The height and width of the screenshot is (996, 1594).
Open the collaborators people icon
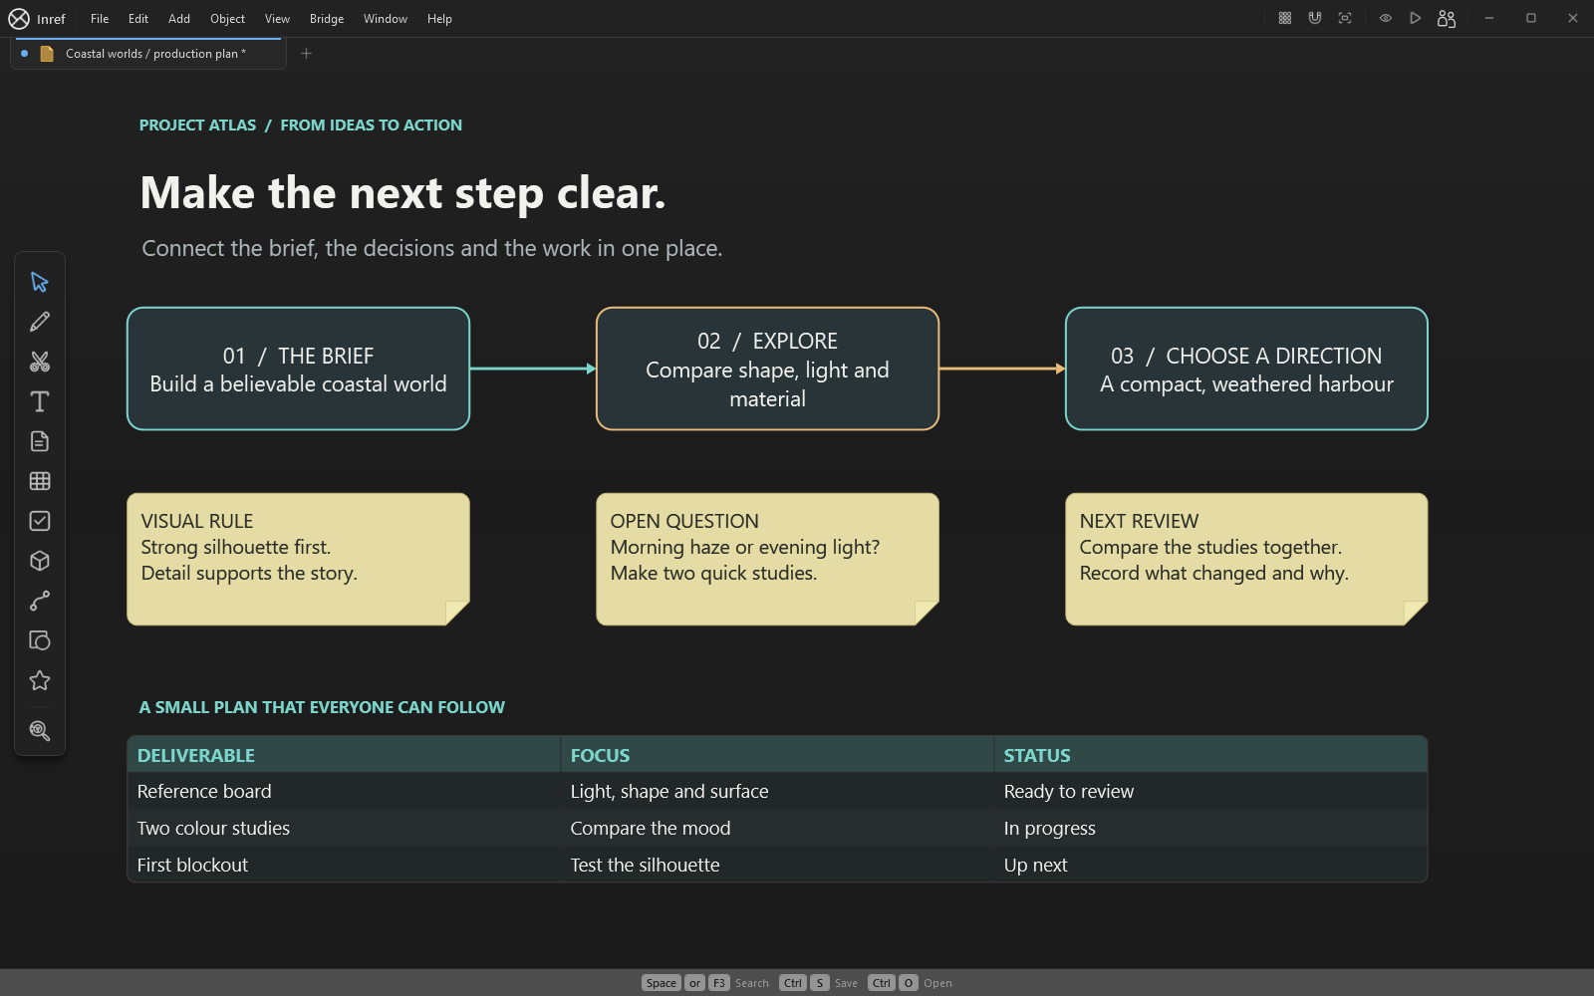[1447, 18]
